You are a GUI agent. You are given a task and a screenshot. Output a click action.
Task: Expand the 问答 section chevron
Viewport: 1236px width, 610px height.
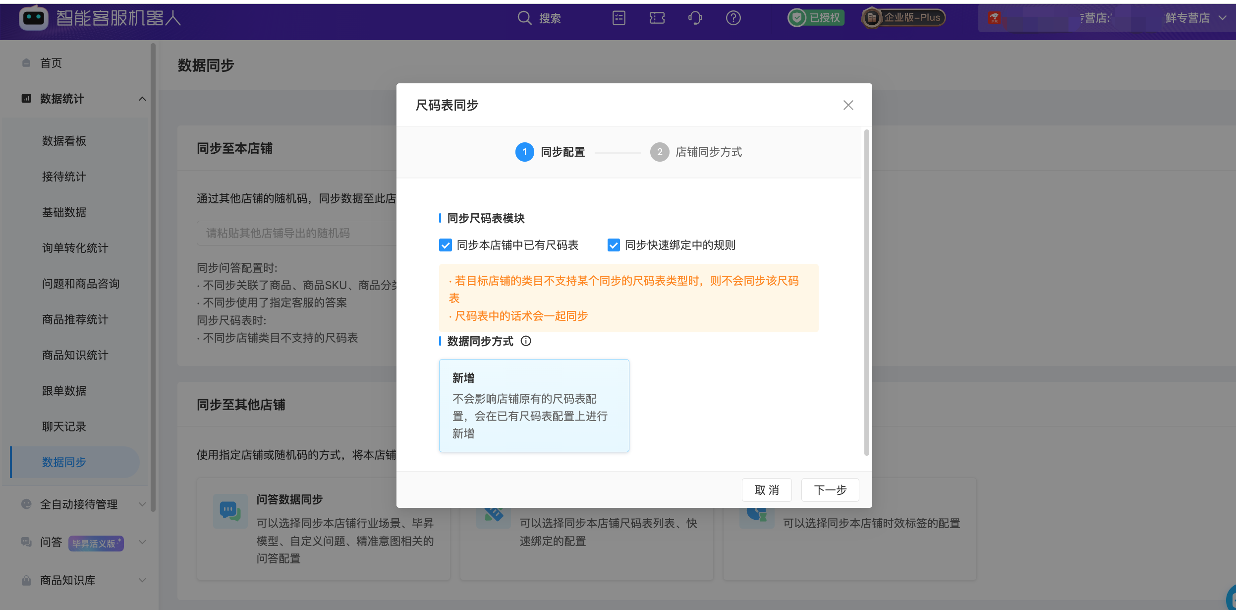[142, 542]
